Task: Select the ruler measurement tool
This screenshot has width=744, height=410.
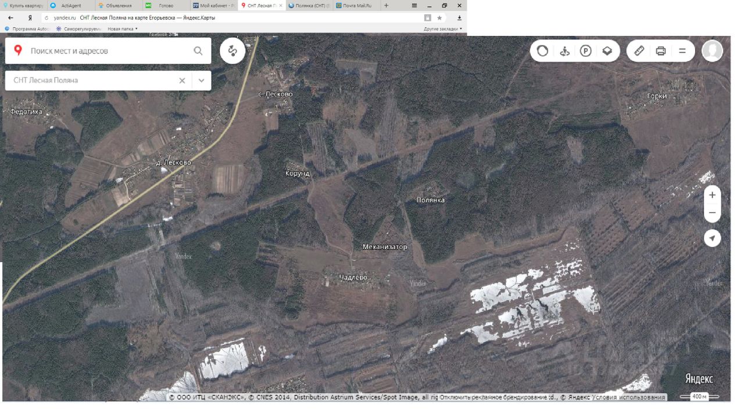Action: click(639, 51)
